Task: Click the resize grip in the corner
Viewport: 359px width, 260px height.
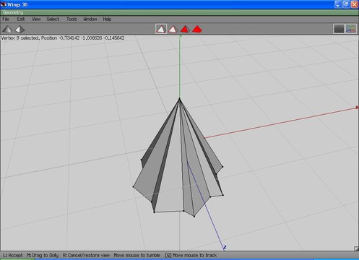Action: [356, 248]
